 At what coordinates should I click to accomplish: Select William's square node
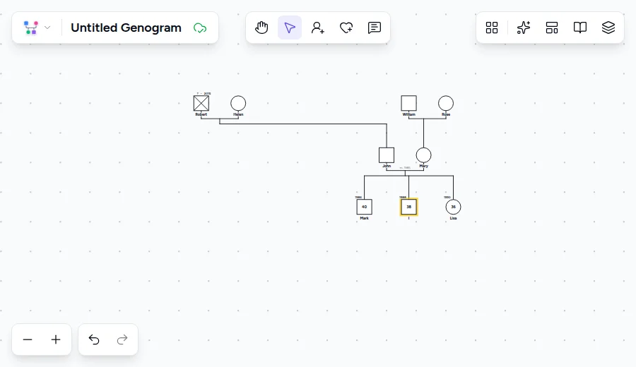[x=409, y=103]
